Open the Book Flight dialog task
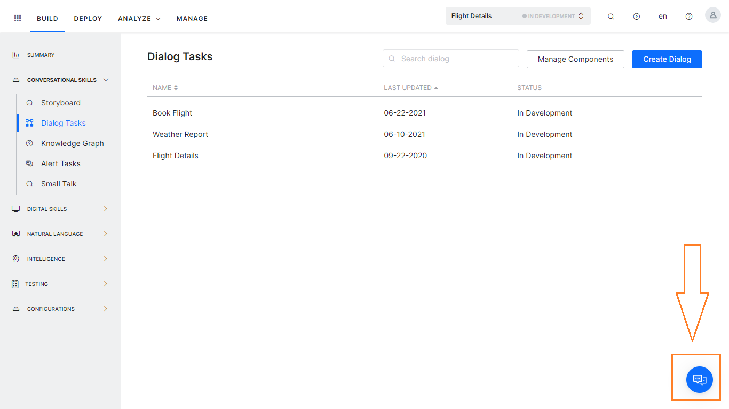The image size is (729, 409). tap(172, 113)
